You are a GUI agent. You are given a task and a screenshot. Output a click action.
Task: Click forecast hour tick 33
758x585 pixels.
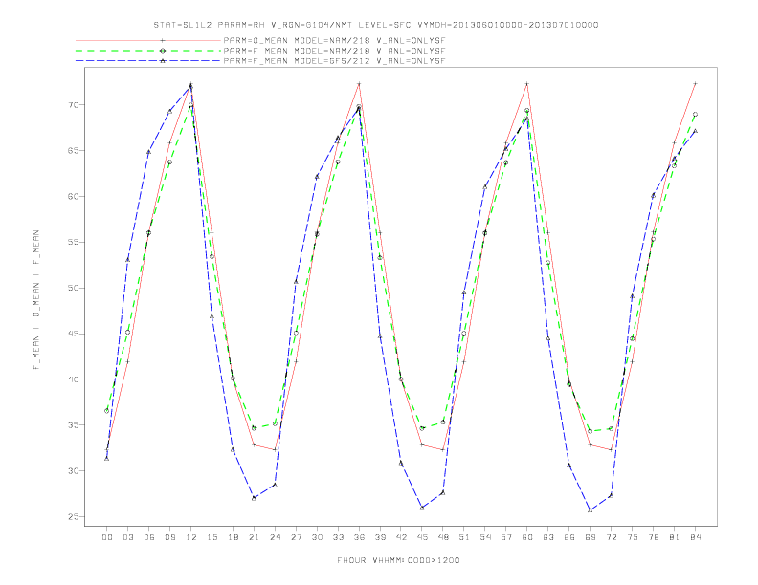point(338,537)
